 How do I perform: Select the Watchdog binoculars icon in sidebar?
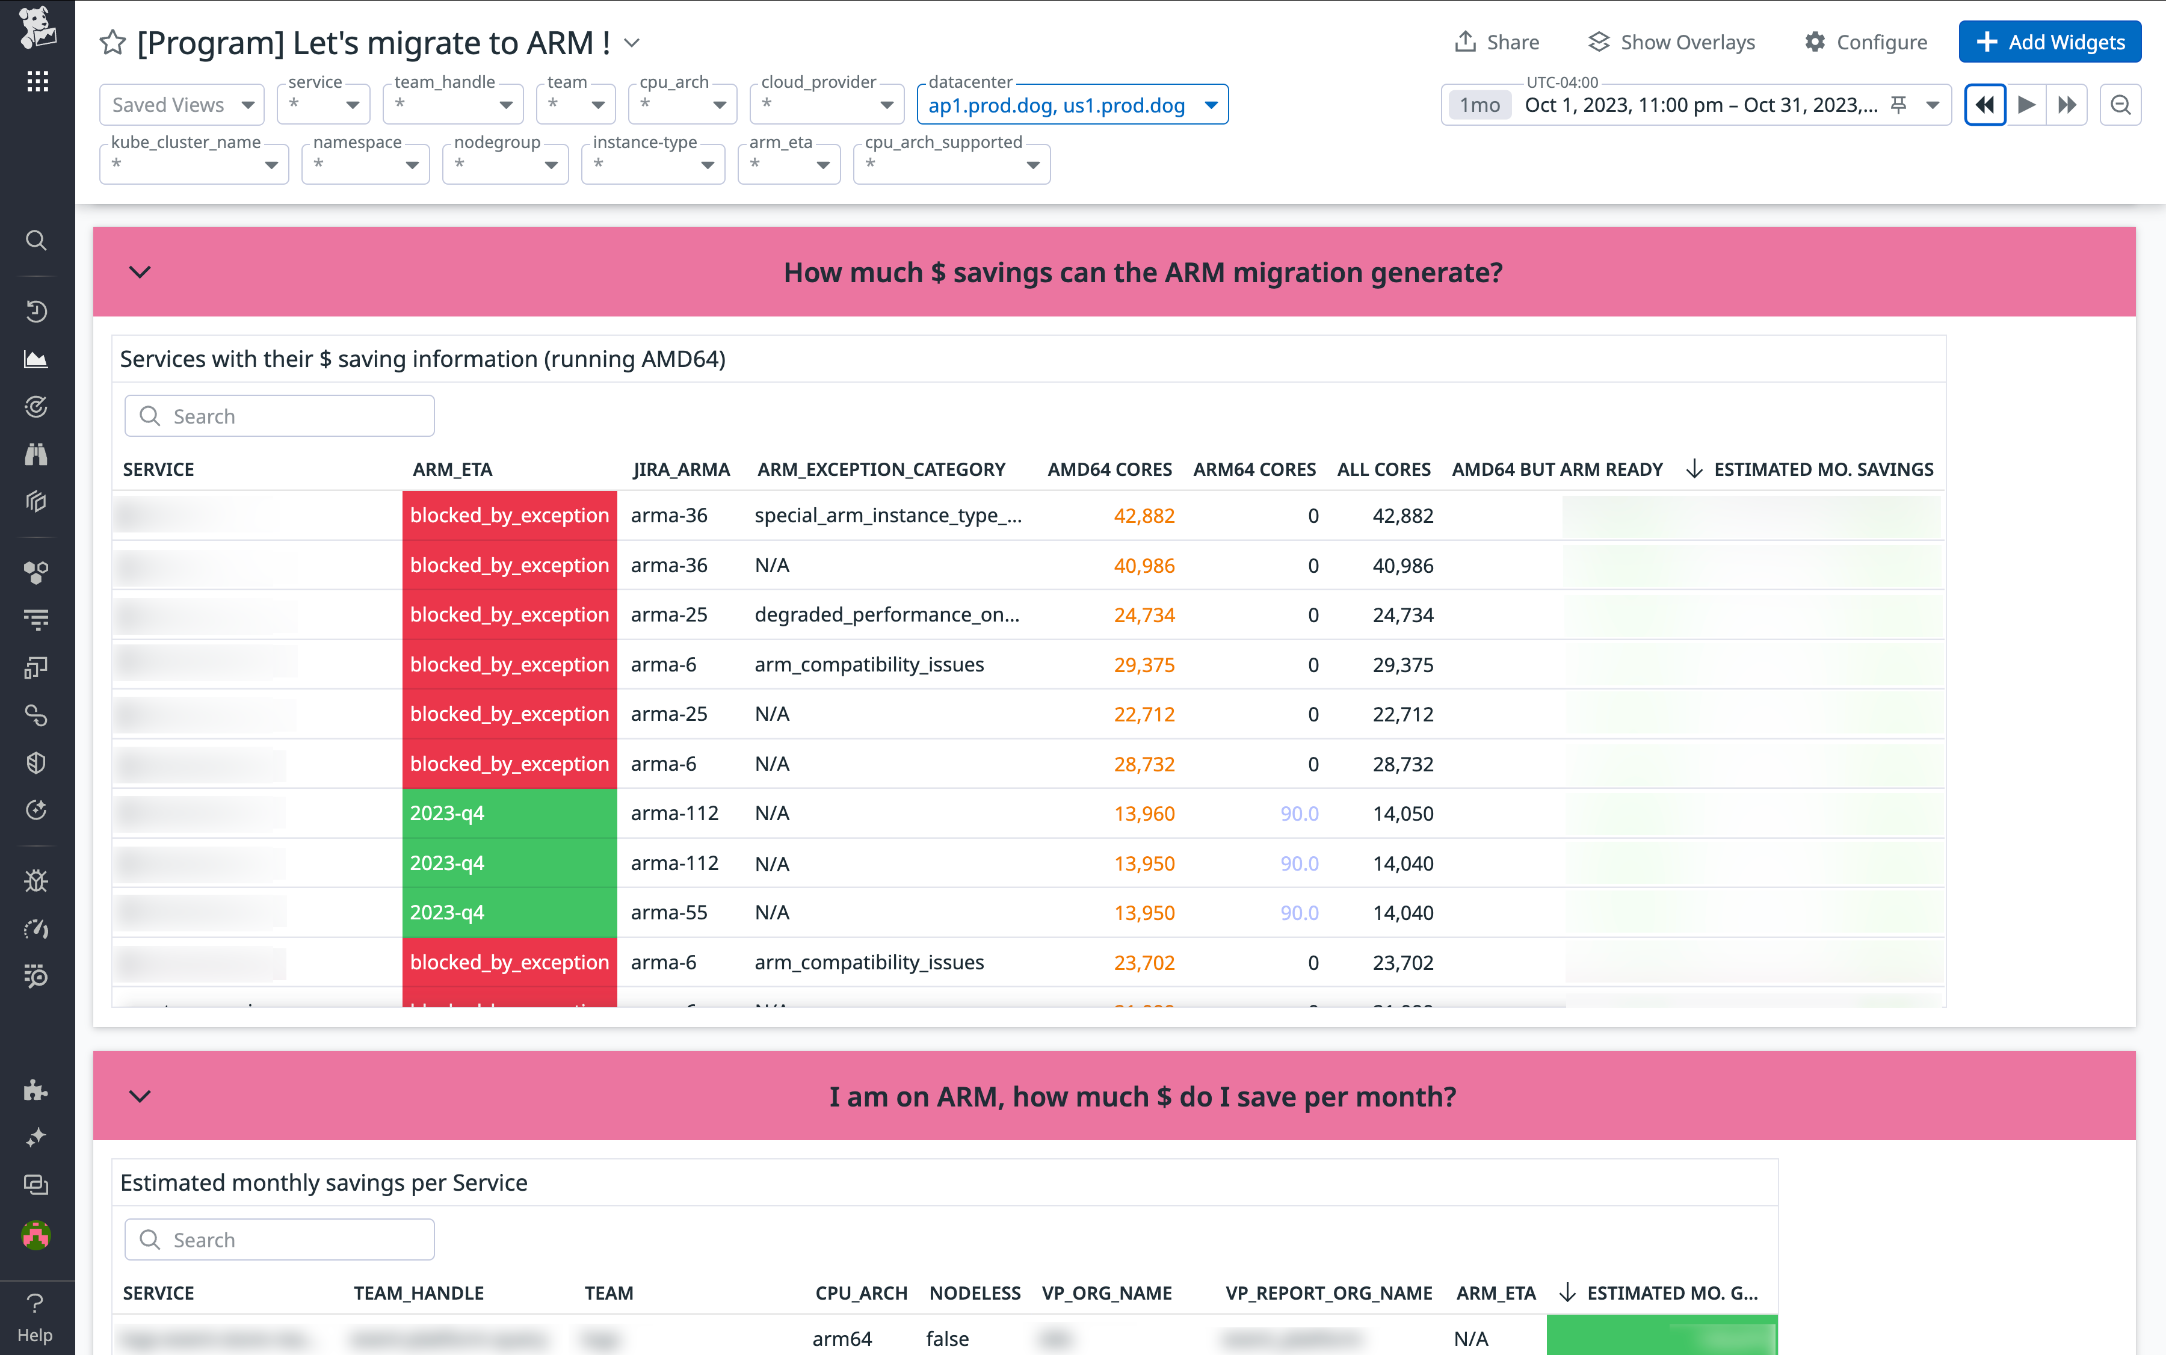pyautogui.click(x=36, y=454)
